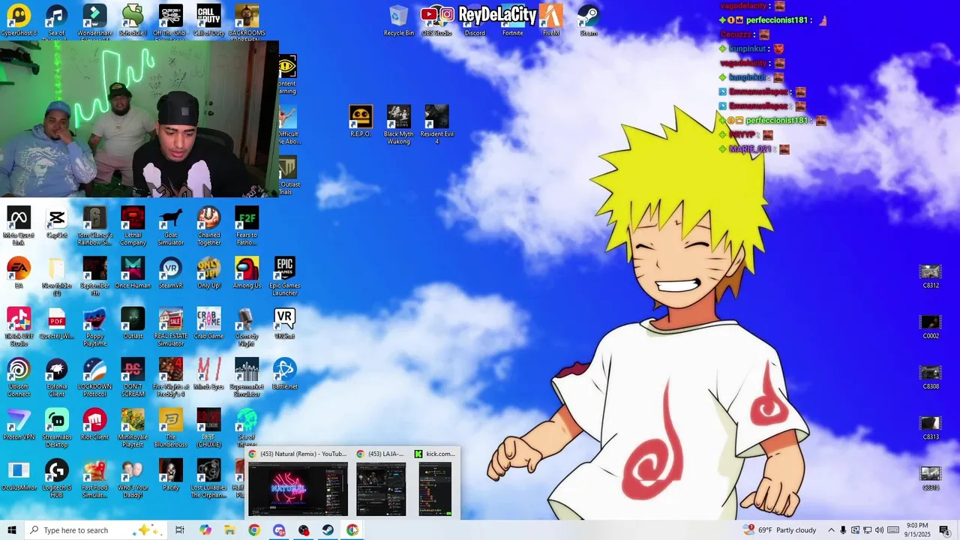
Task: Launch Crab Game shortcut
Action: [208, 324]
